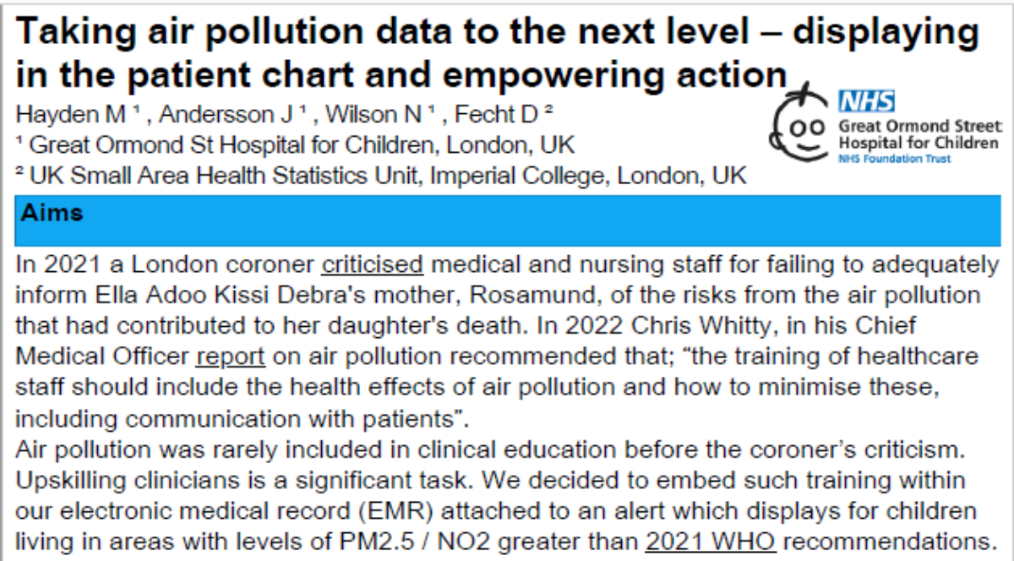This screenshot has width=1014, height=561.
Task: Click author name "Hayden M"
Action: click(59, 114)
